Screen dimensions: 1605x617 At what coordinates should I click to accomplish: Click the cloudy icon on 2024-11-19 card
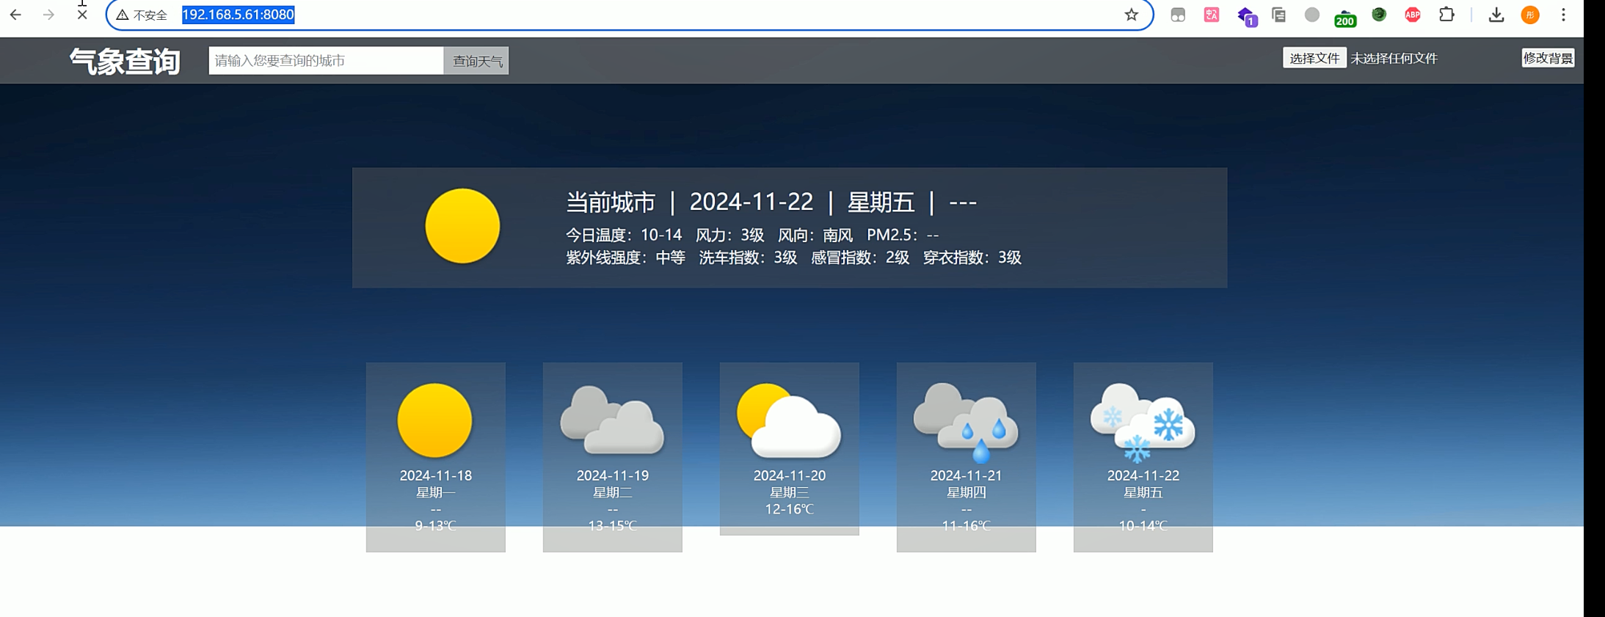612,420
